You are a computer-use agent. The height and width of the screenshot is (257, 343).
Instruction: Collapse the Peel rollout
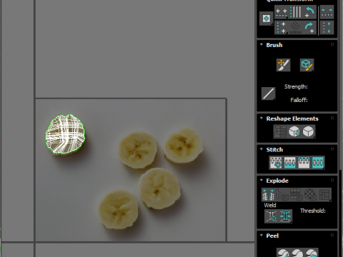coord(262,236)
